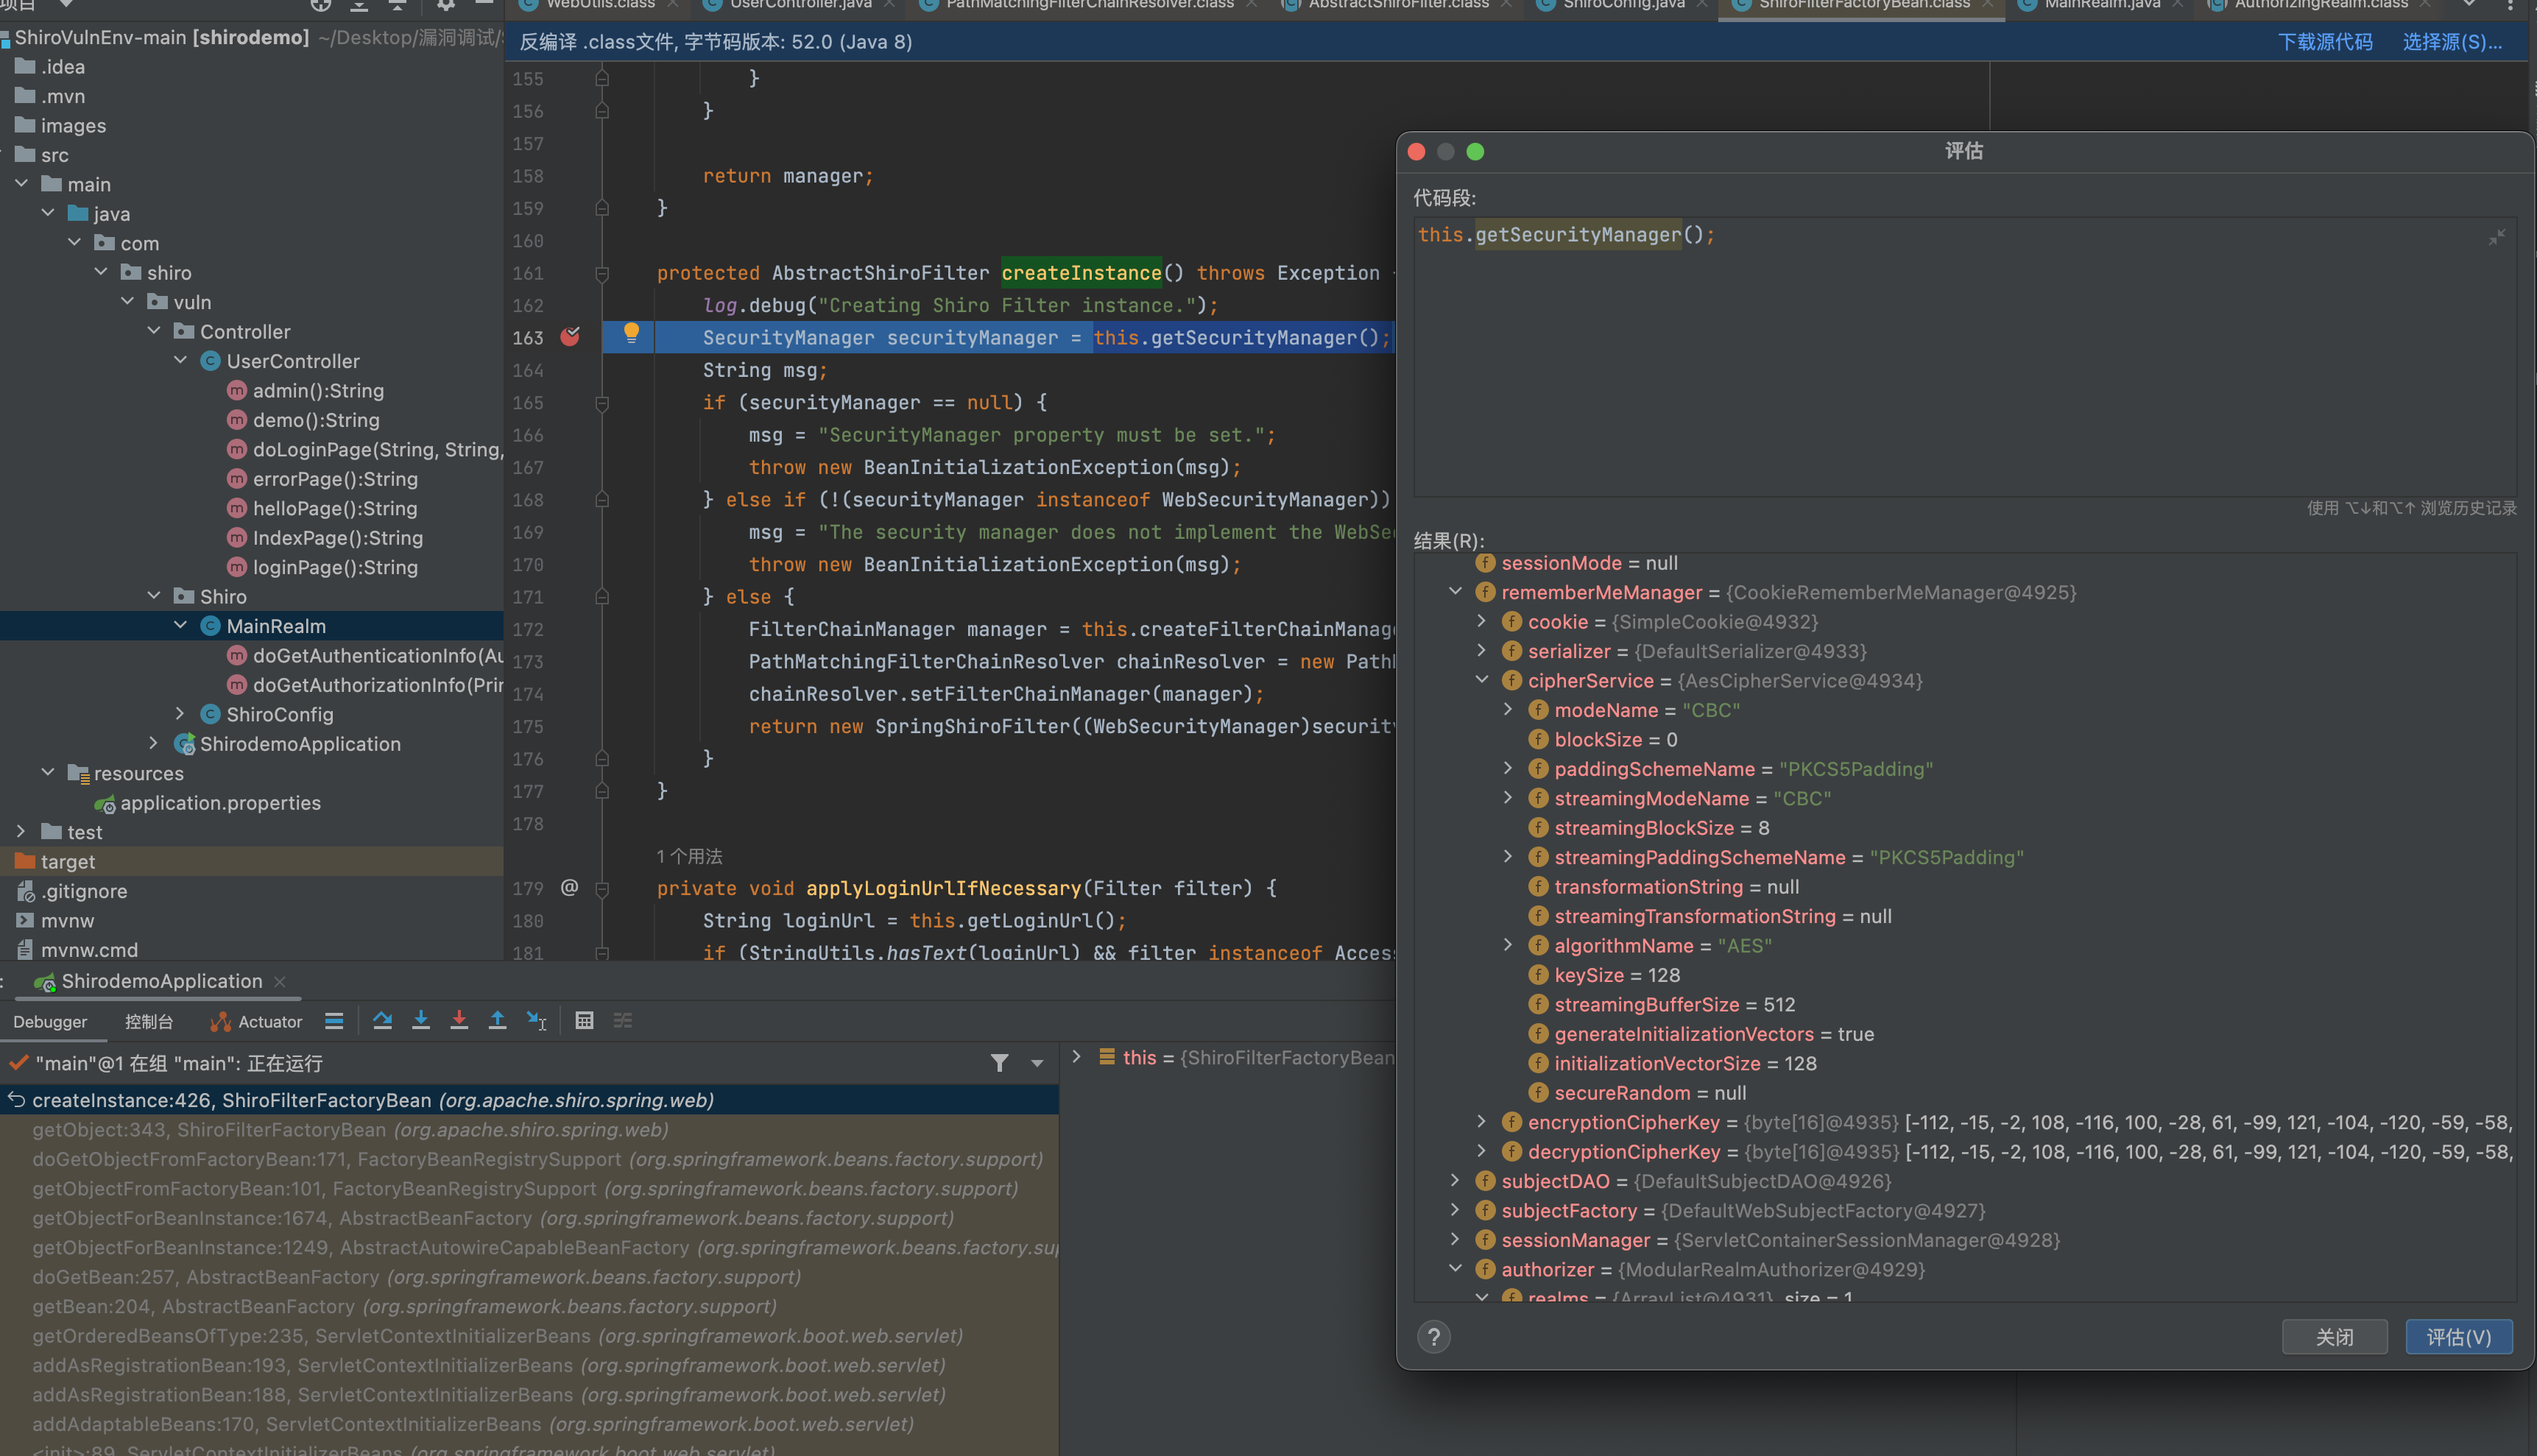This screenshot has height=1456, width=2537.
Task: Click application.properties file in tree
Action: (220, 803)
